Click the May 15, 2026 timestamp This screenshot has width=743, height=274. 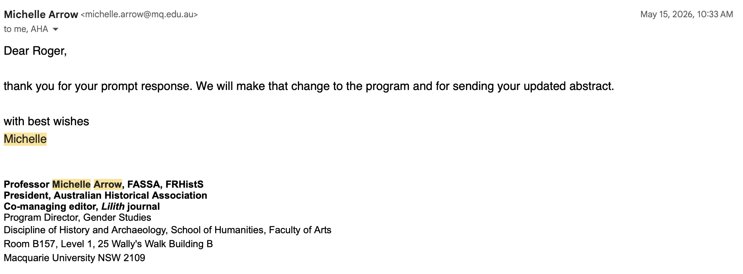(x=686, y=14)
